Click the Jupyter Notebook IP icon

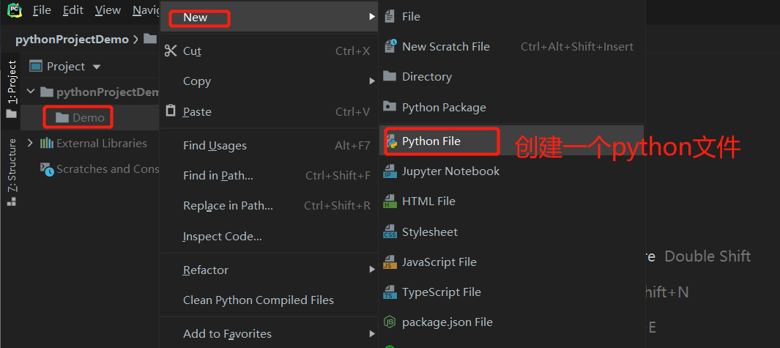click(390, 171)
